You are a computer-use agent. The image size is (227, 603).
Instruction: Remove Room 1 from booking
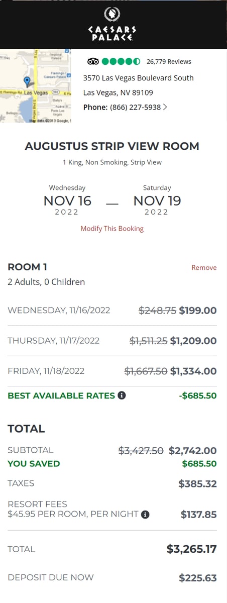[204, 268]
